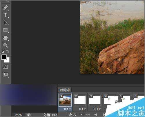Select the Path Selection arrow tool
145x117 pixels.
click(x=6, y=22)
